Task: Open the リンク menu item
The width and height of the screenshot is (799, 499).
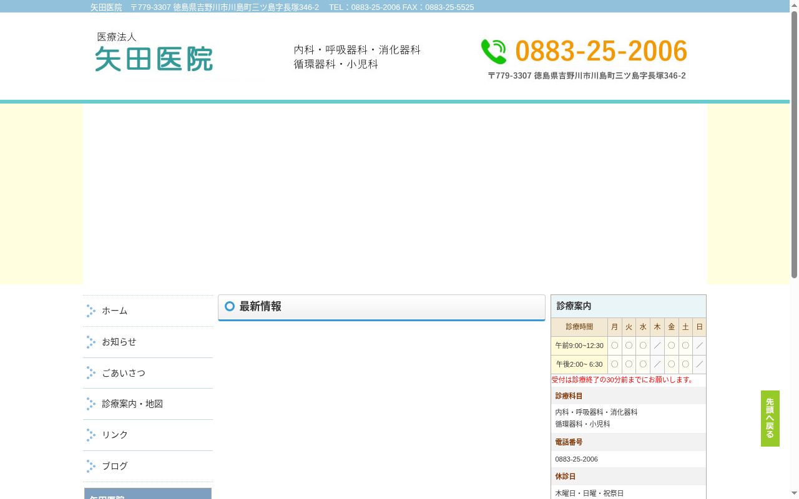Action: coord(148,435)
